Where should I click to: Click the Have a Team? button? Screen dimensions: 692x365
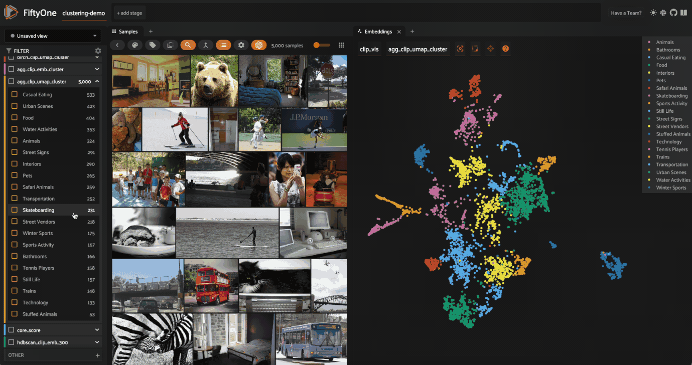(x=626, y=13)
